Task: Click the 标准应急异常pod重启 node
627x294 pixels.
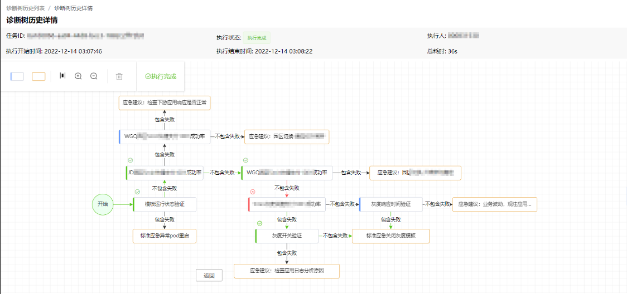Action: tap(165, 236)
